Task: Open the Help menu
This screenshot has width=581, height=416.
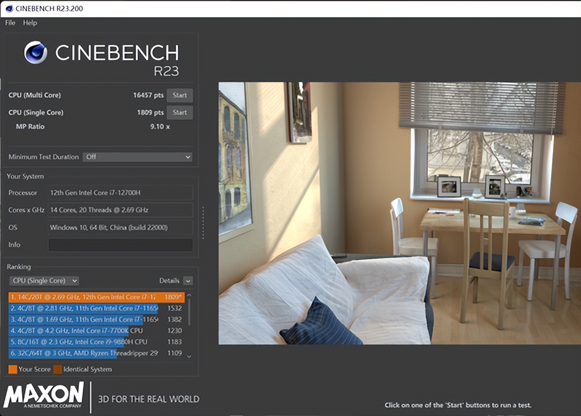Action: 30,23
